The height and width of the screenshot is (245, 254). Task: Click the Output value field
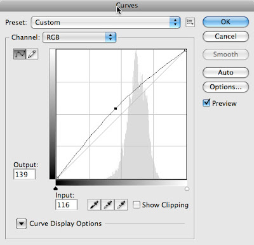click(24, 175)
